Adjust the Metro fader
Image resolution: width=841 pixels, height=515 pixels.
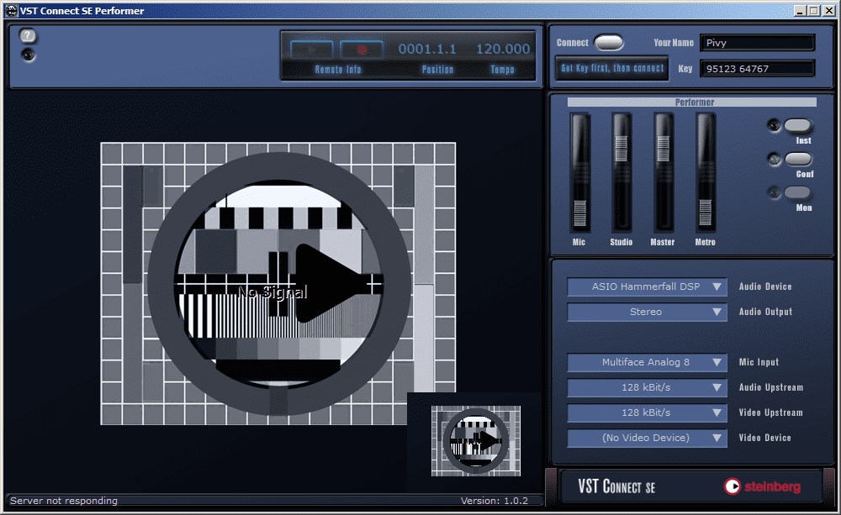click(706, 213)
